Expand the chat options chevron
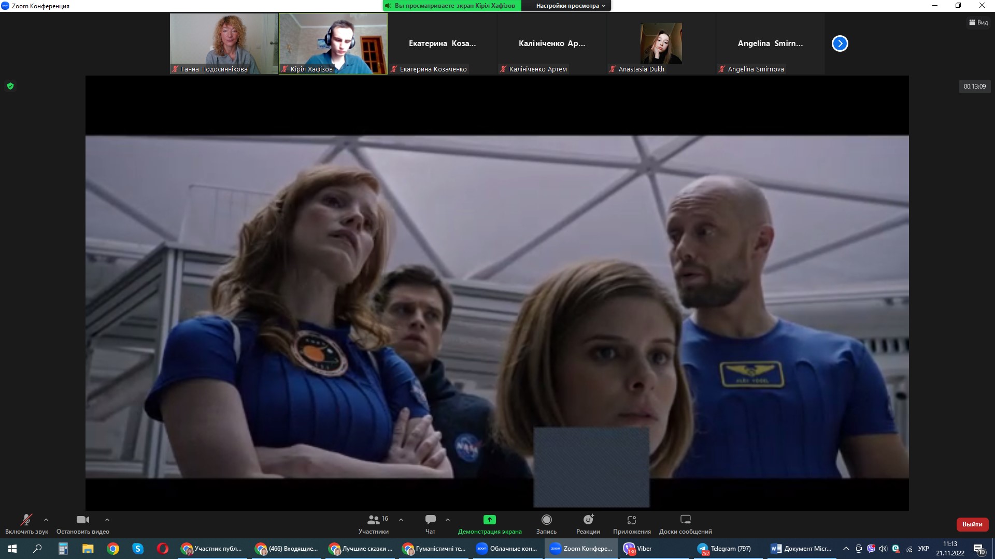Screen dimensions: 995x559 448,520
